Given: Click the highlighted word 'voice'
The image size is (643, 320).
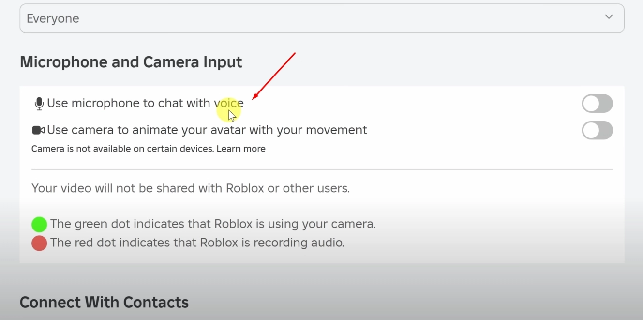Looking at the screenshot, I should pyautogui.click(x=229, y=103).
